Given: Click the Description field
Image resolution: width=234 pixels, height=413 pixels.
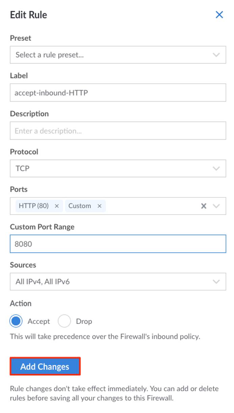Looking at the screenshot, I should [101, 131].
